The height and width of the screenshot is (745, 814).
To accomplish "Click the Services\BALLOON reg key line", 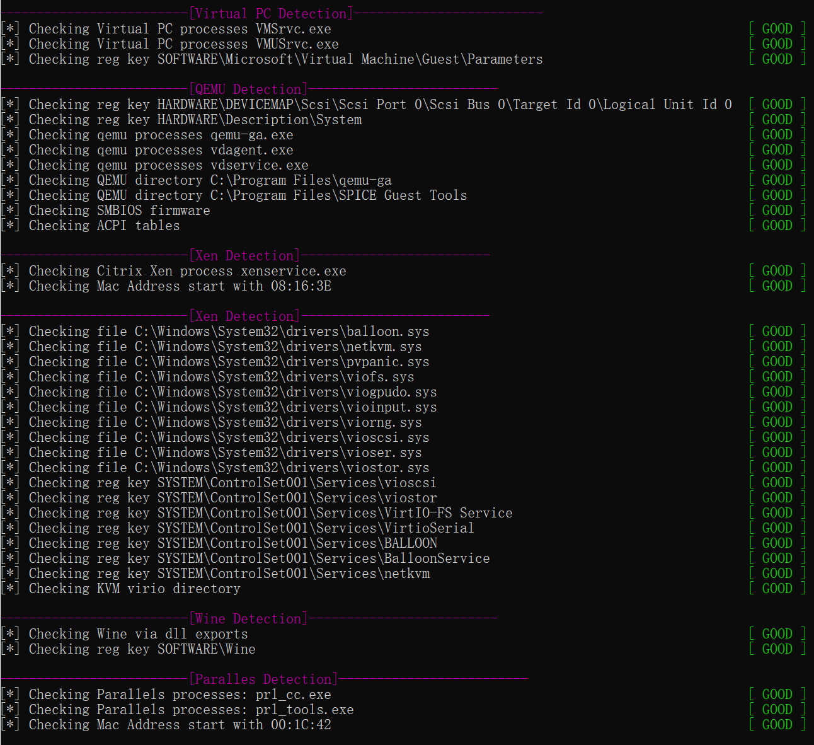I will 219,543.
